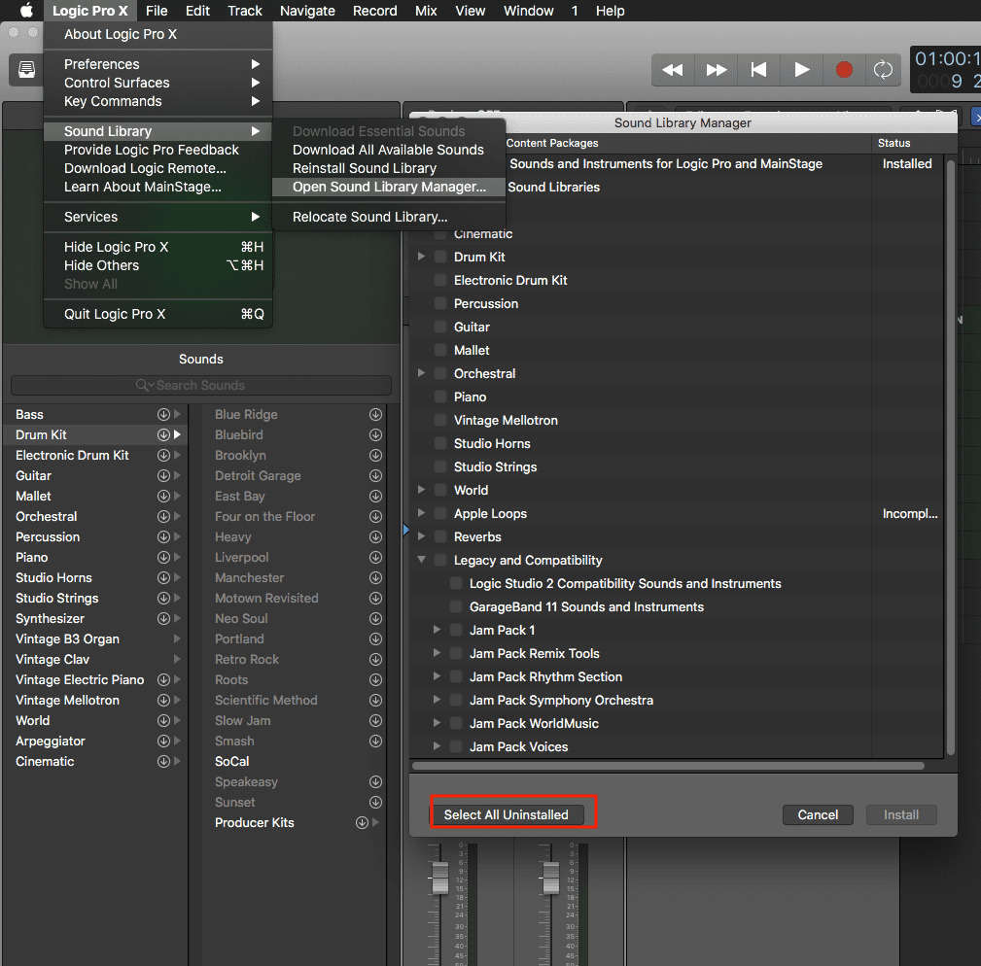
Task: Toggle the Library inbox toolbar icon
Action: point(26,69)
